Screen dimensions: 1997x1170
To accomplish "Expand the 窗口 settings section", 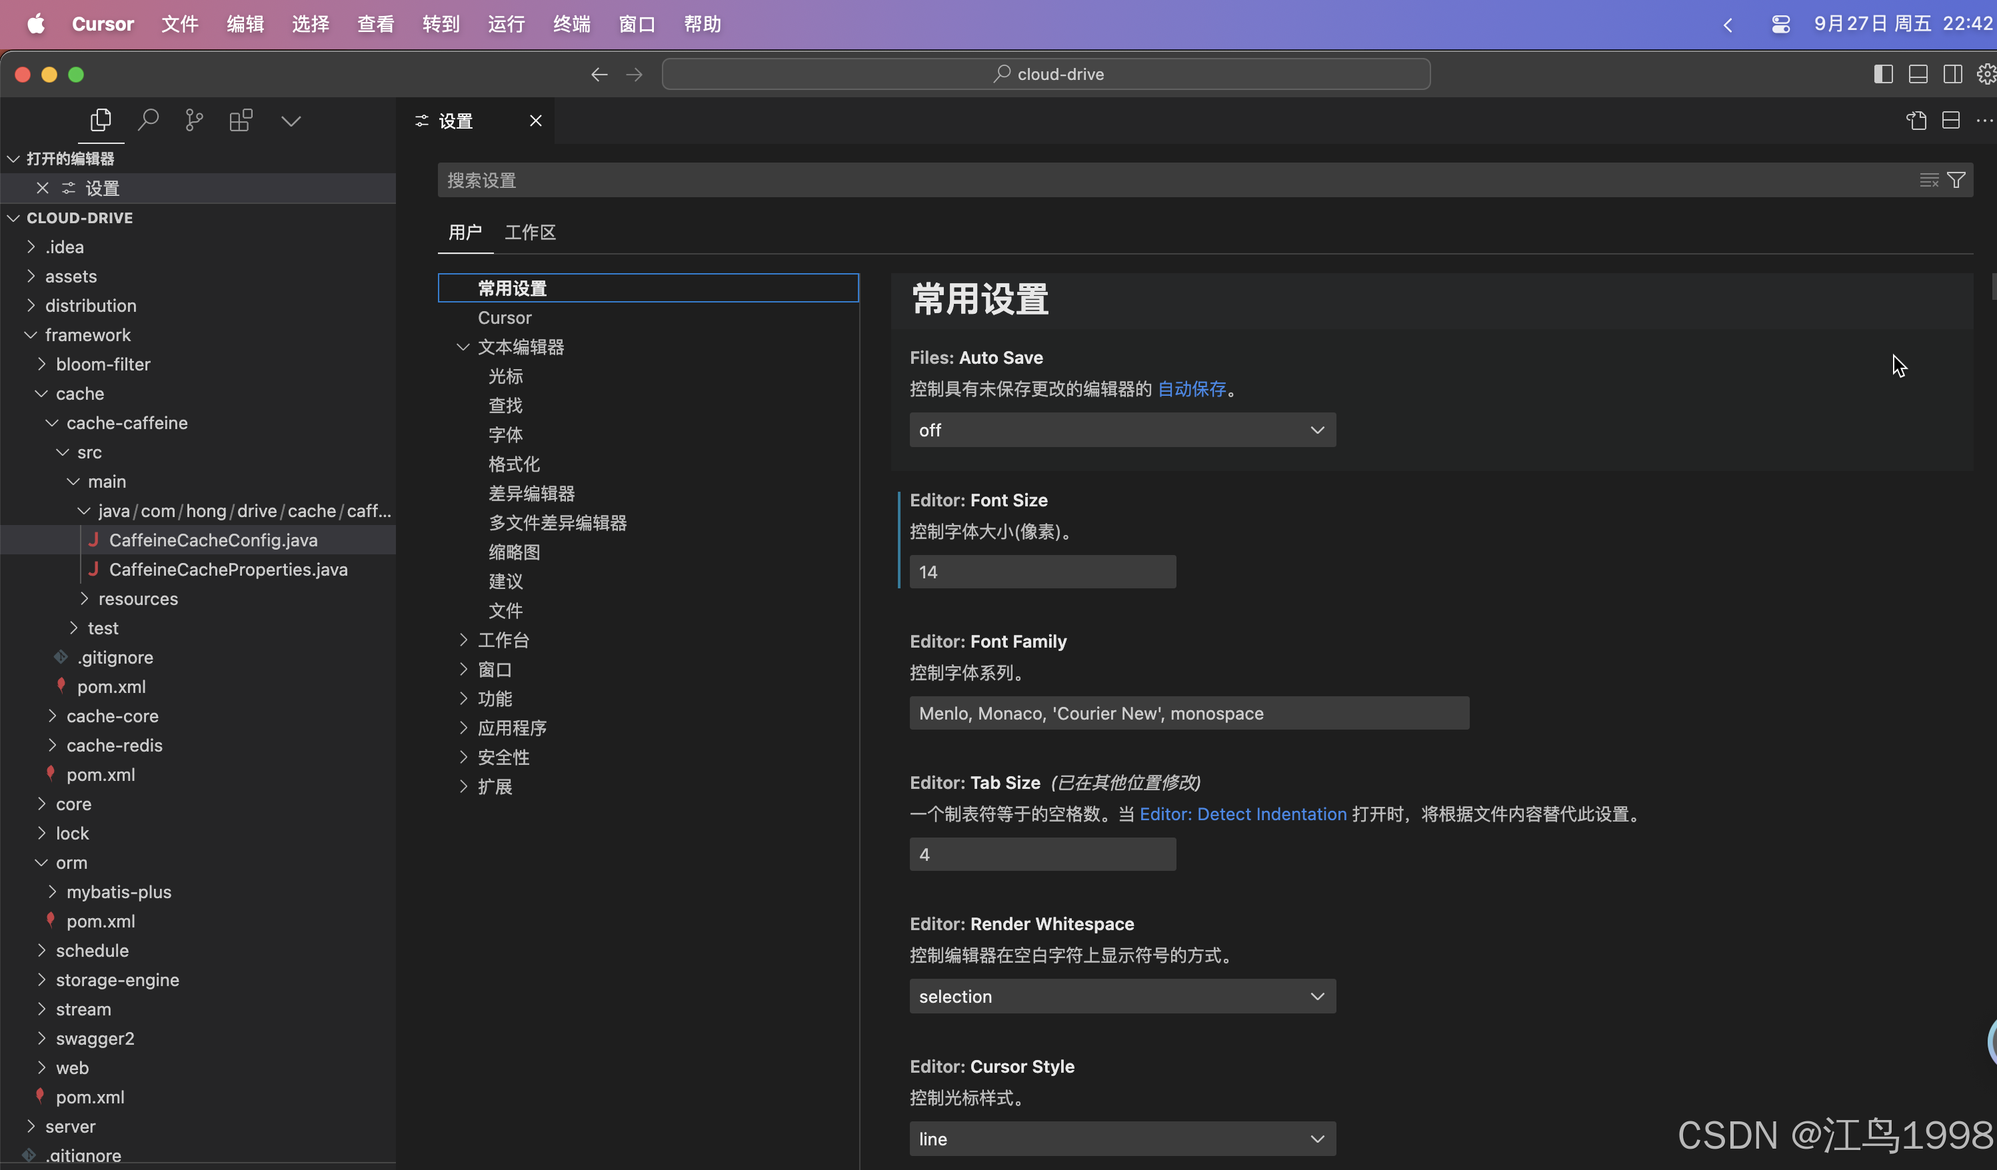I will coord(464,670).
